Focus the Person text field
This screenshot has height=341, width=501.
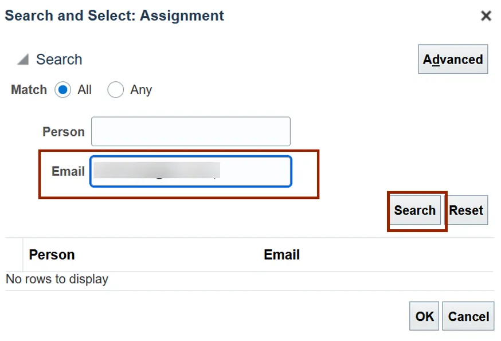[x=190, y=132]
